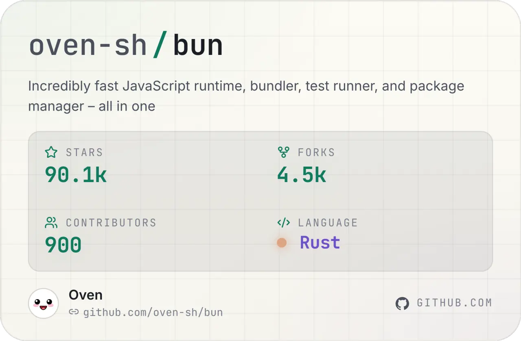Click the STARS label

click(x=84, y=152)
